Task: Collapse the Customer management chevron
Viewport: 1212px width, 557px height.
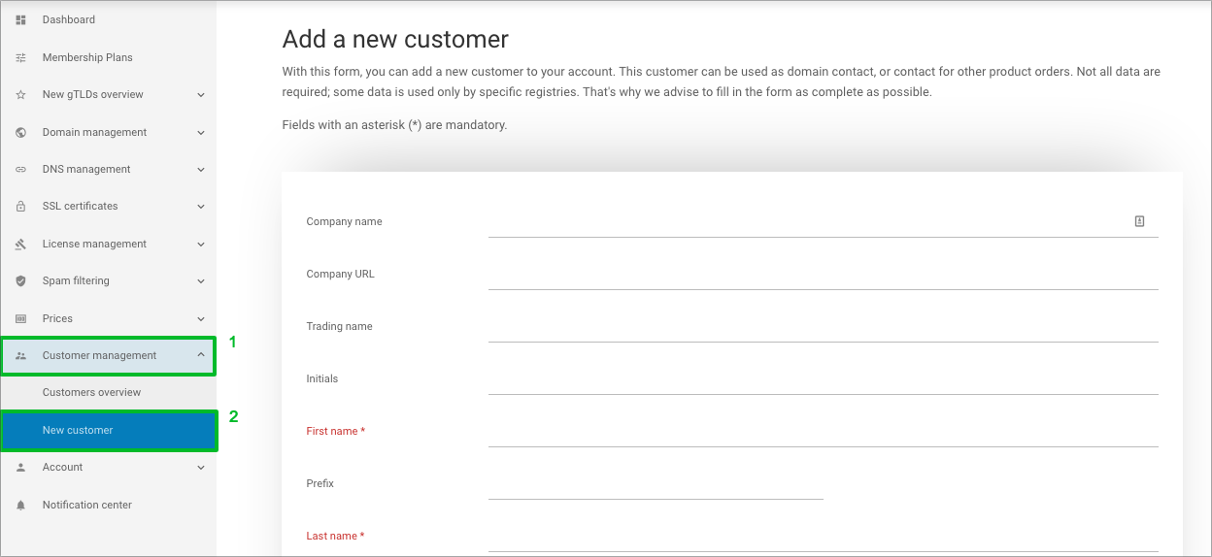Action: (201, 355)
